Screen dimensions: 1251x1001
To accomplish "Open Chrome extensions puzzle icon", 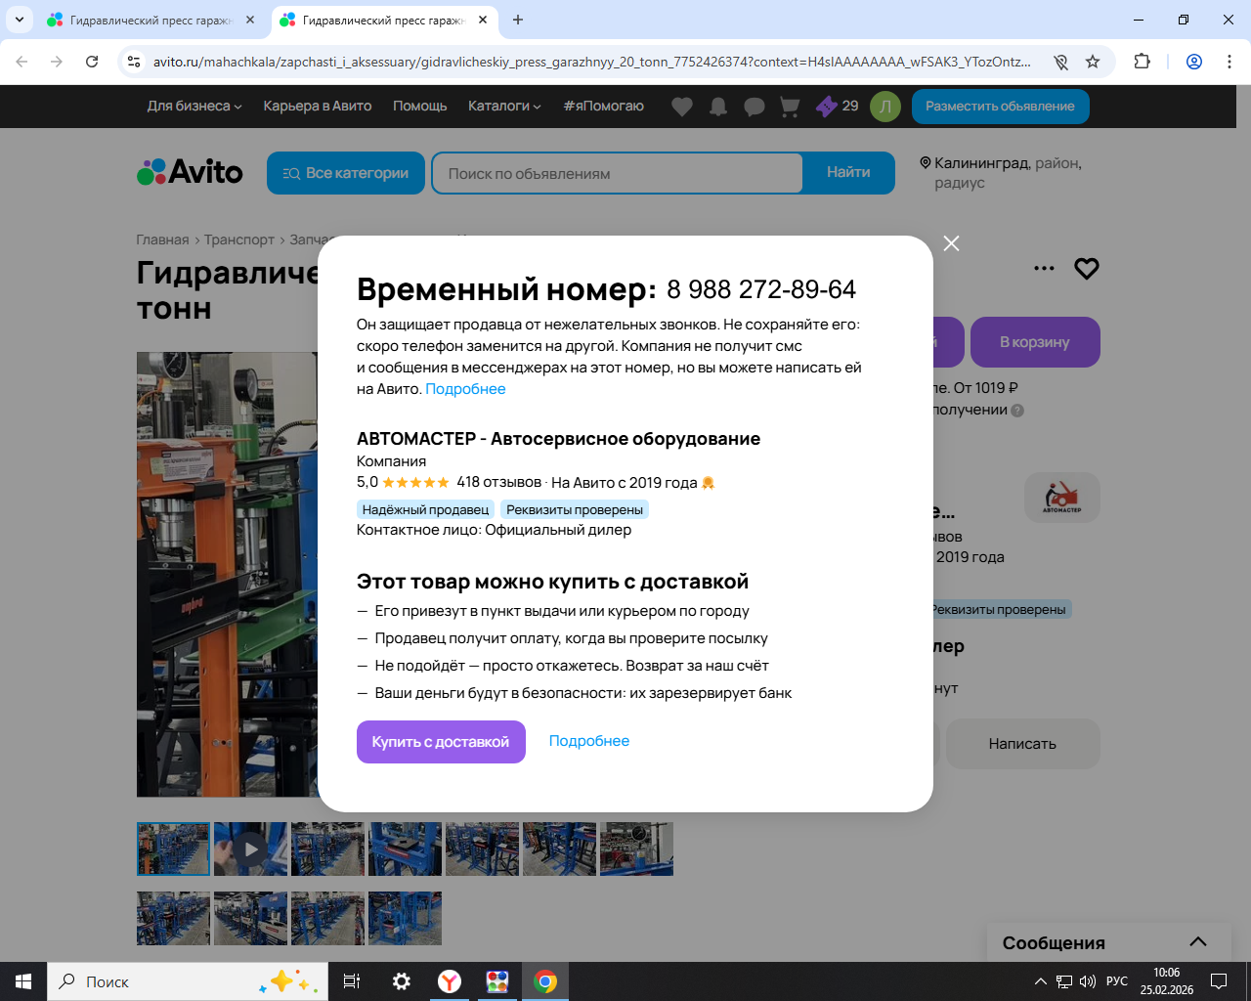I will tap(1142, 62).
